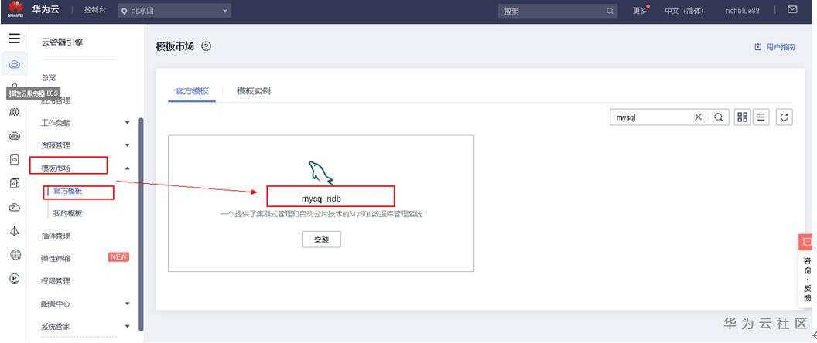Open 总览 in the sidebar
Image resolution: width=817 pixels, height=343 pixels.
(49, 77)
